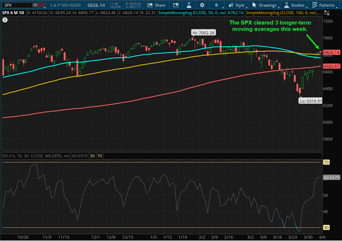
Task: Click the RSI (14, 70, 30, CLOSE, WILDERS) label
Action: [x=36, y=156]
